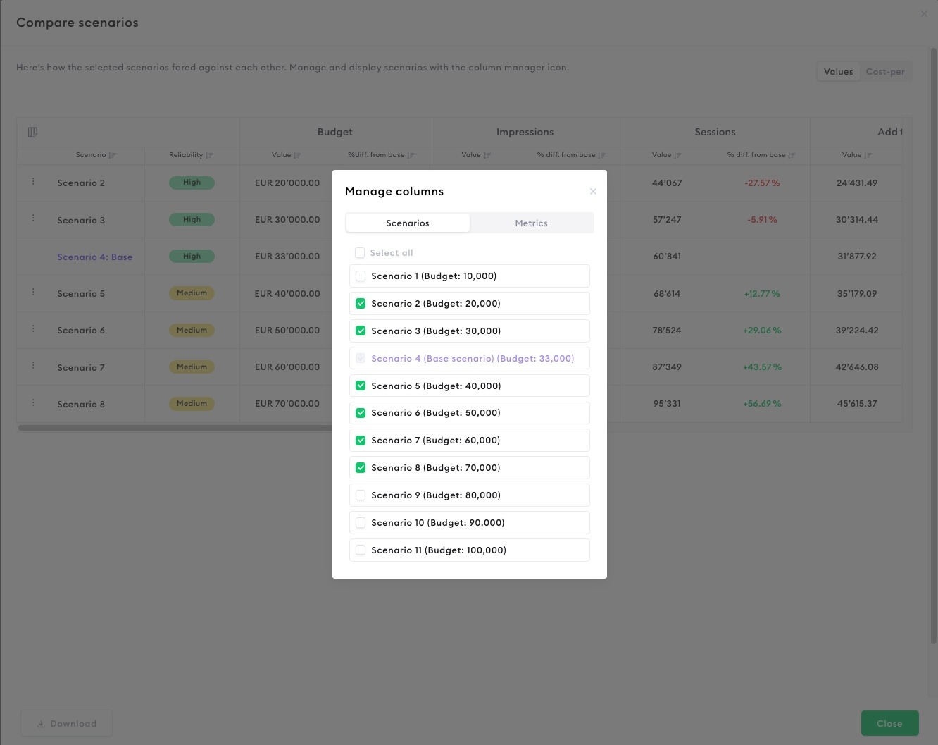Click the Download button
Viewport: 938px width, 745px height.
click(66, 723)
